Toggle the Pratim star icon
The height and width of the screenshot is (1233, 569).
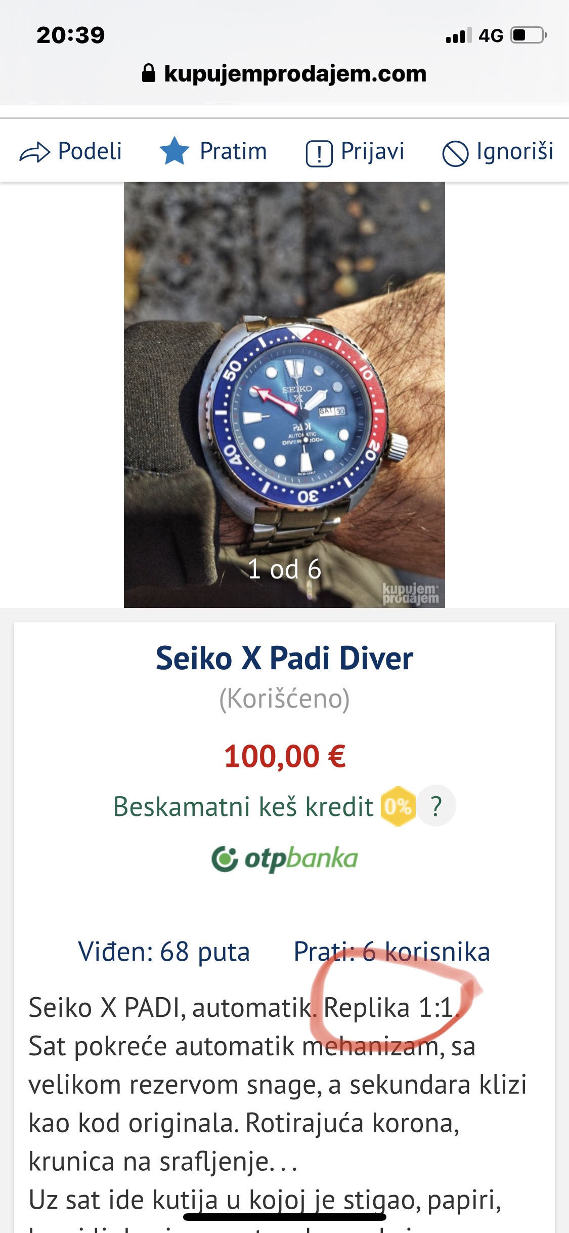pos(174,151)
